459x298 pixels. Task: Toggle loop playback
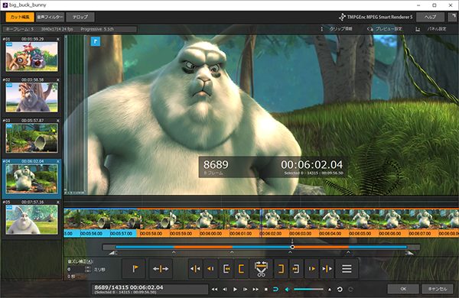coord(275,290)
